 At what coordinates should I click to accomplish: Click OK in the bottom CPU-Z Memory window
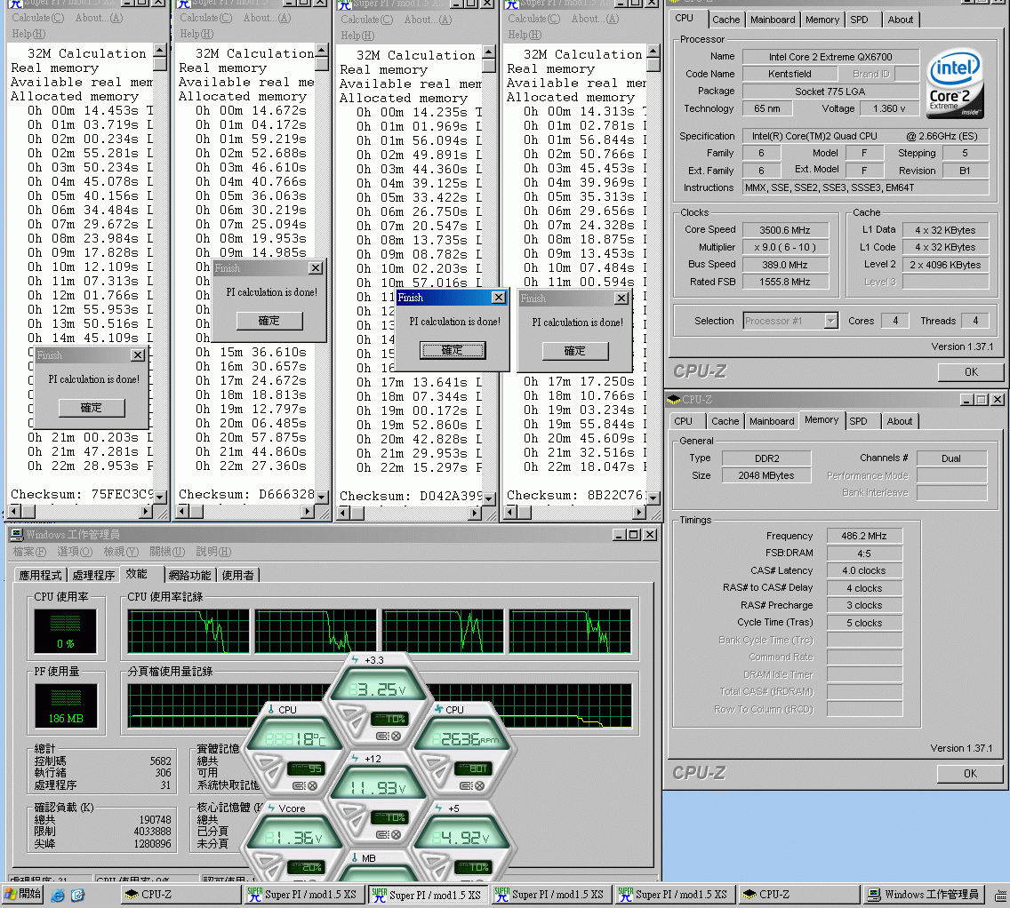(970, 774)
